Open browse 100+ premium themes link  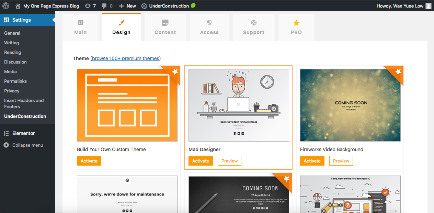click(125, 58)
